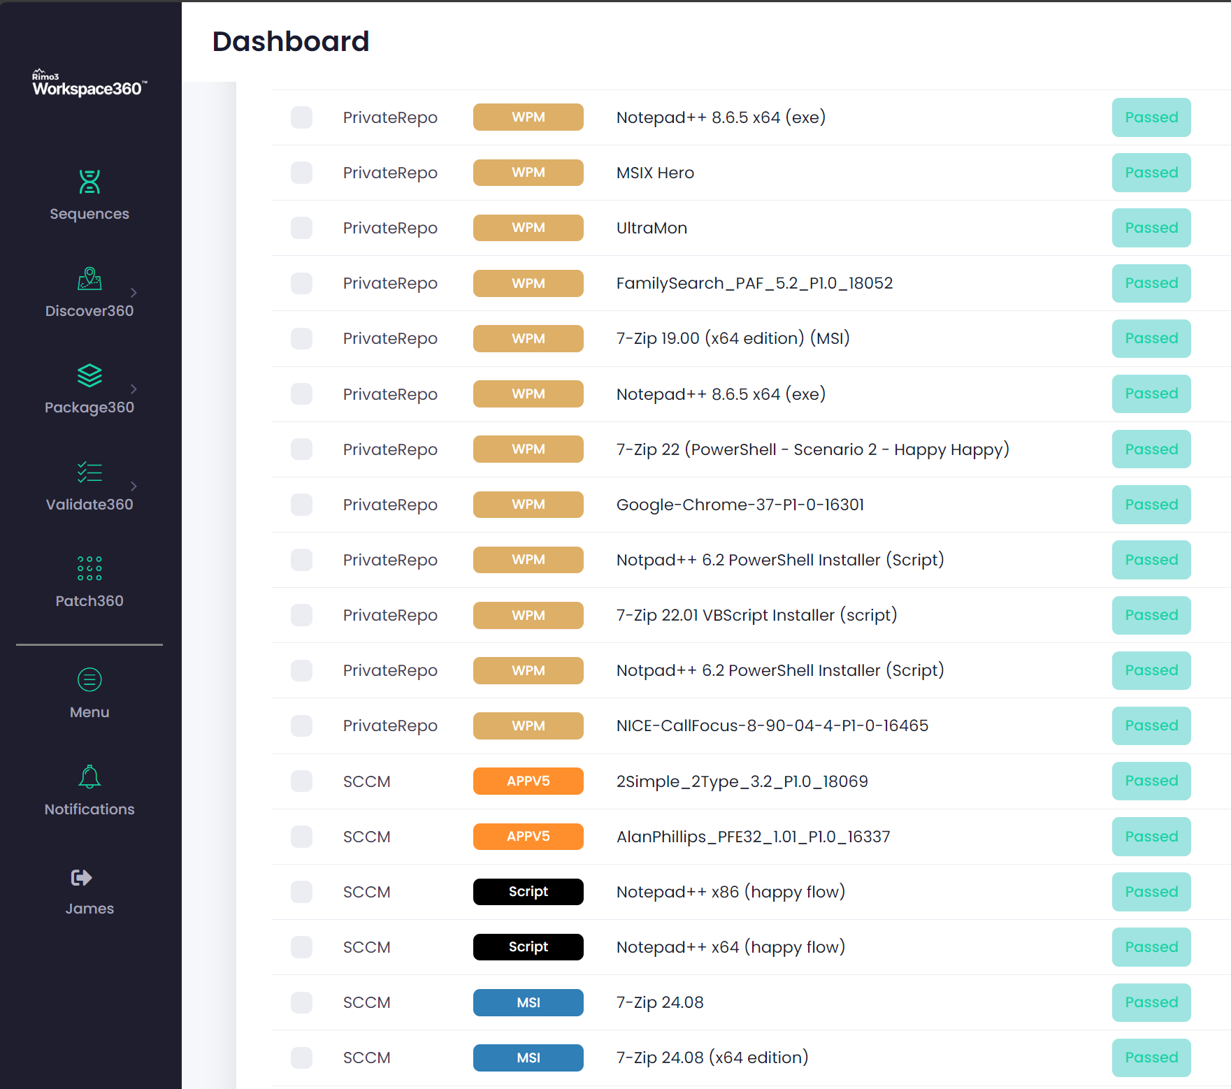Click the Rimo3 Workspace360 logo
This screenshot has width=1231, height=1089.
click(x=89, y=83)
